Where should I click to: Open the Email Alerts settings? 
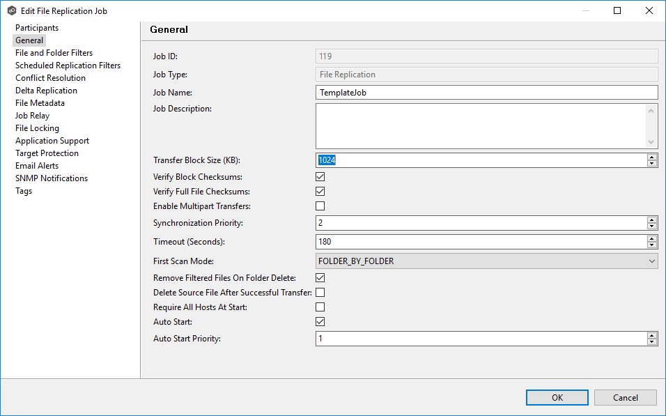[37, 166]
